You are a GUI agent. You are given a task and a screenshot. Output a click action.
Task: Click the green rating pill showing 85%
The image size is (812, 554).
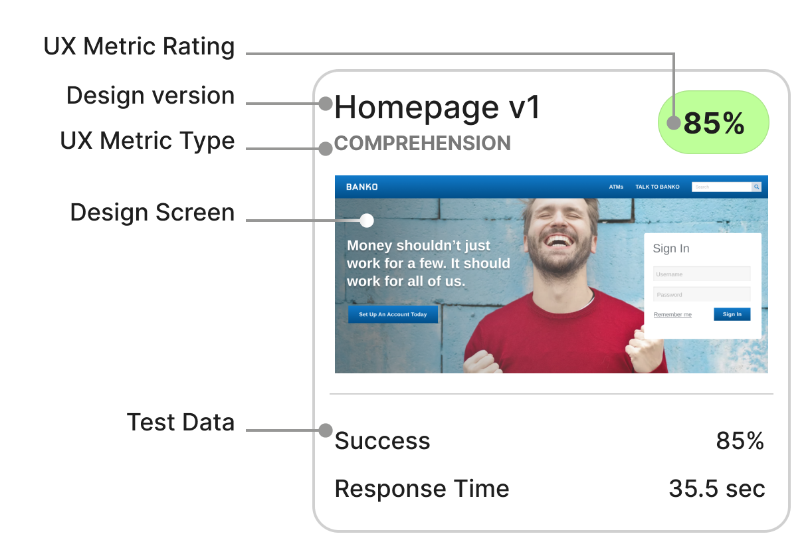point(713,122)
